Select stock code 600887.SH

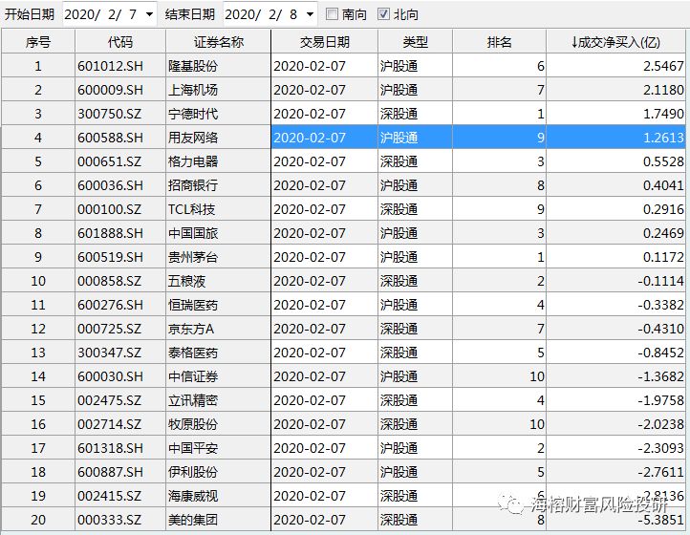tap(120, 472)
